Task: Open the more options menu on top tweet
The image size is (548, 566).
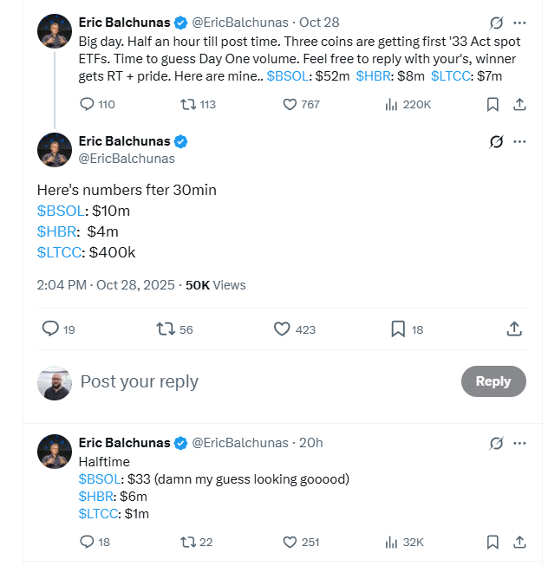Action: click(519, 23)
